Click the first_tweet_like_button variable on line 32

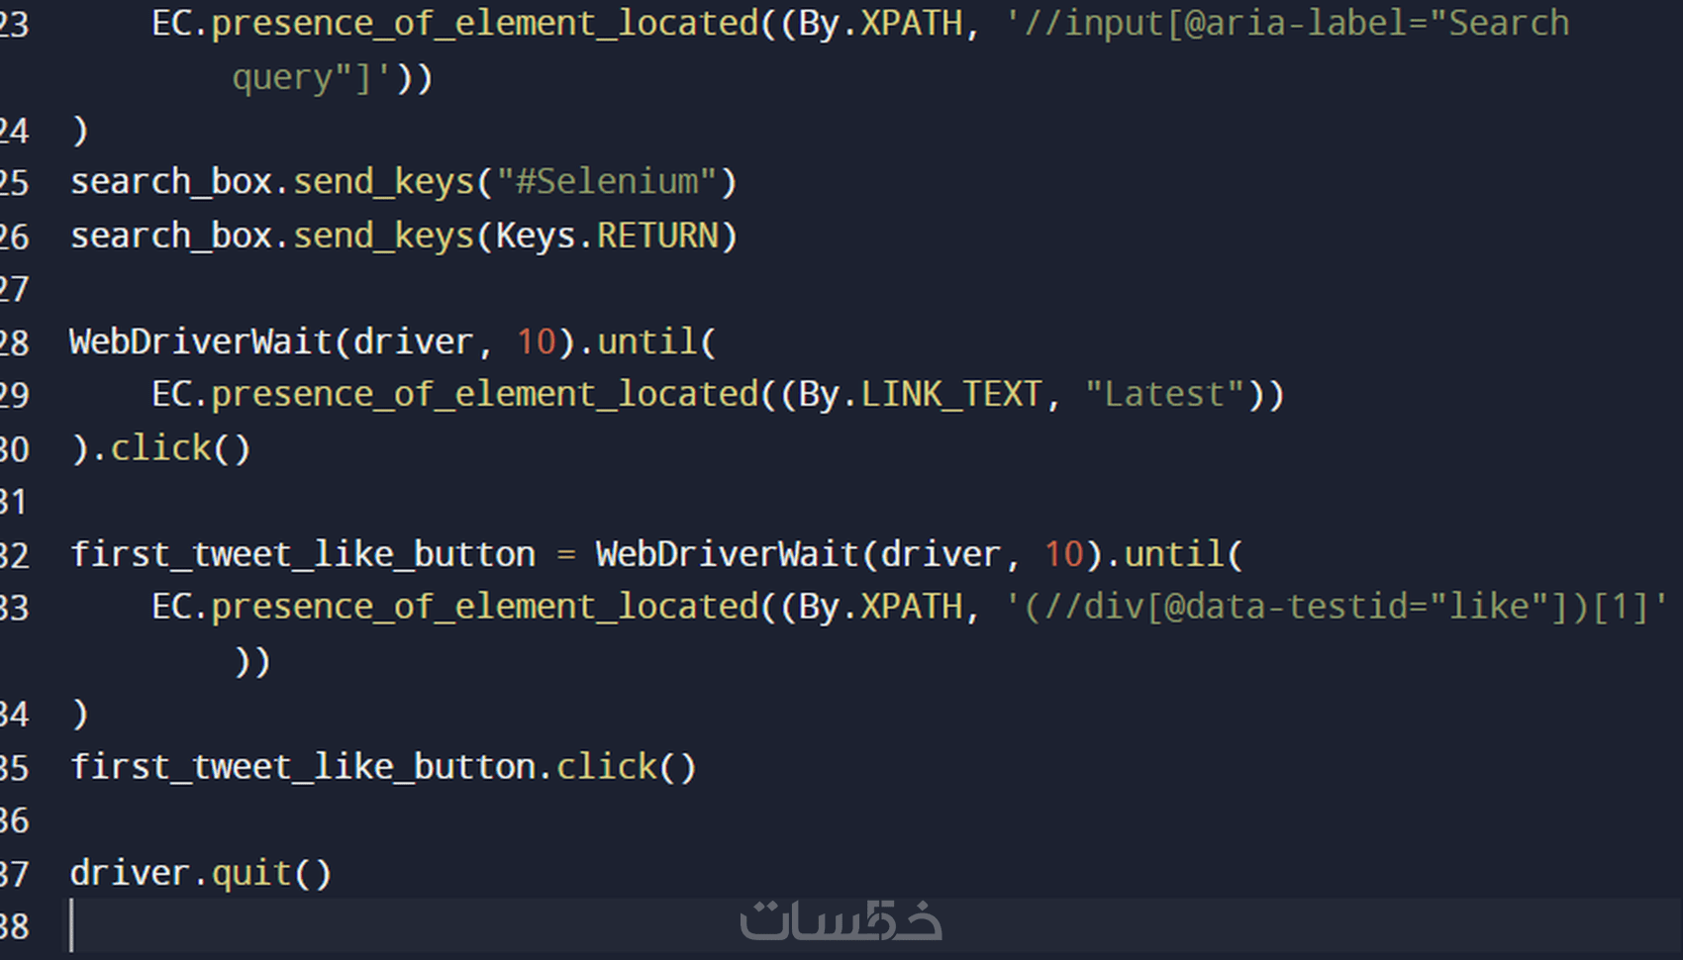(302, 554)
